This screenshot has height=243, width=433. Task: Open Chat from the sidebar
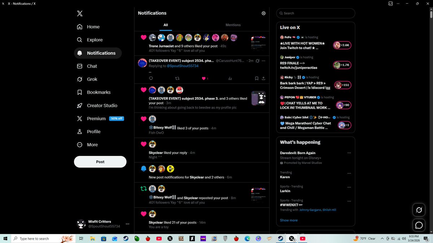[x=87, y=66]
